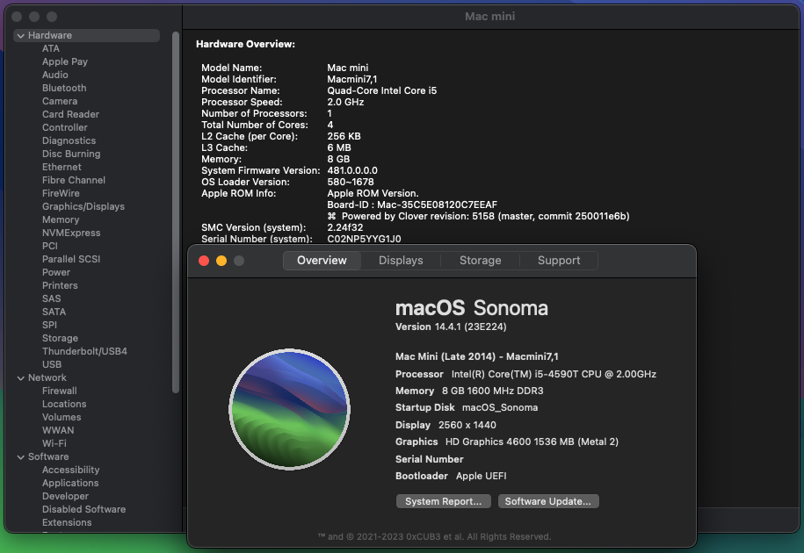Select Audio in the sidebar
Viewport: 804px width, 553px height.
54,75
